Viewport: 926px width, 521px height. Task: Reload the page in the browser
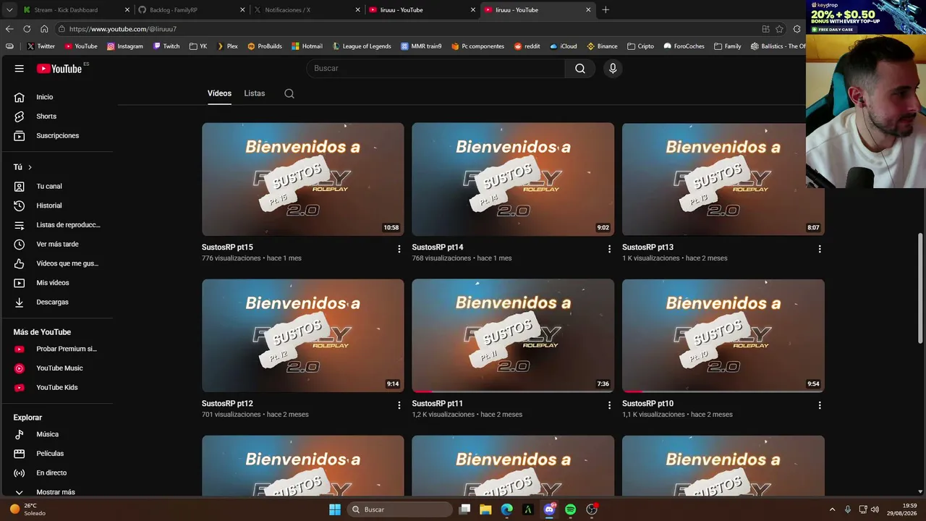tap(27, 29)
